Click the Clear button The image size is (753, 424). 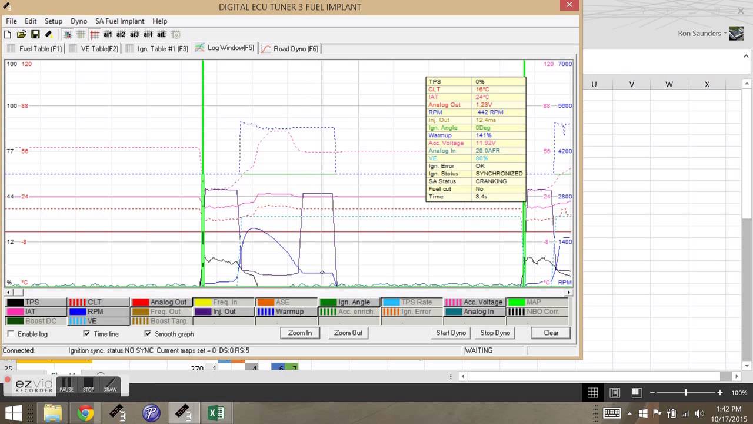point(551,333)
